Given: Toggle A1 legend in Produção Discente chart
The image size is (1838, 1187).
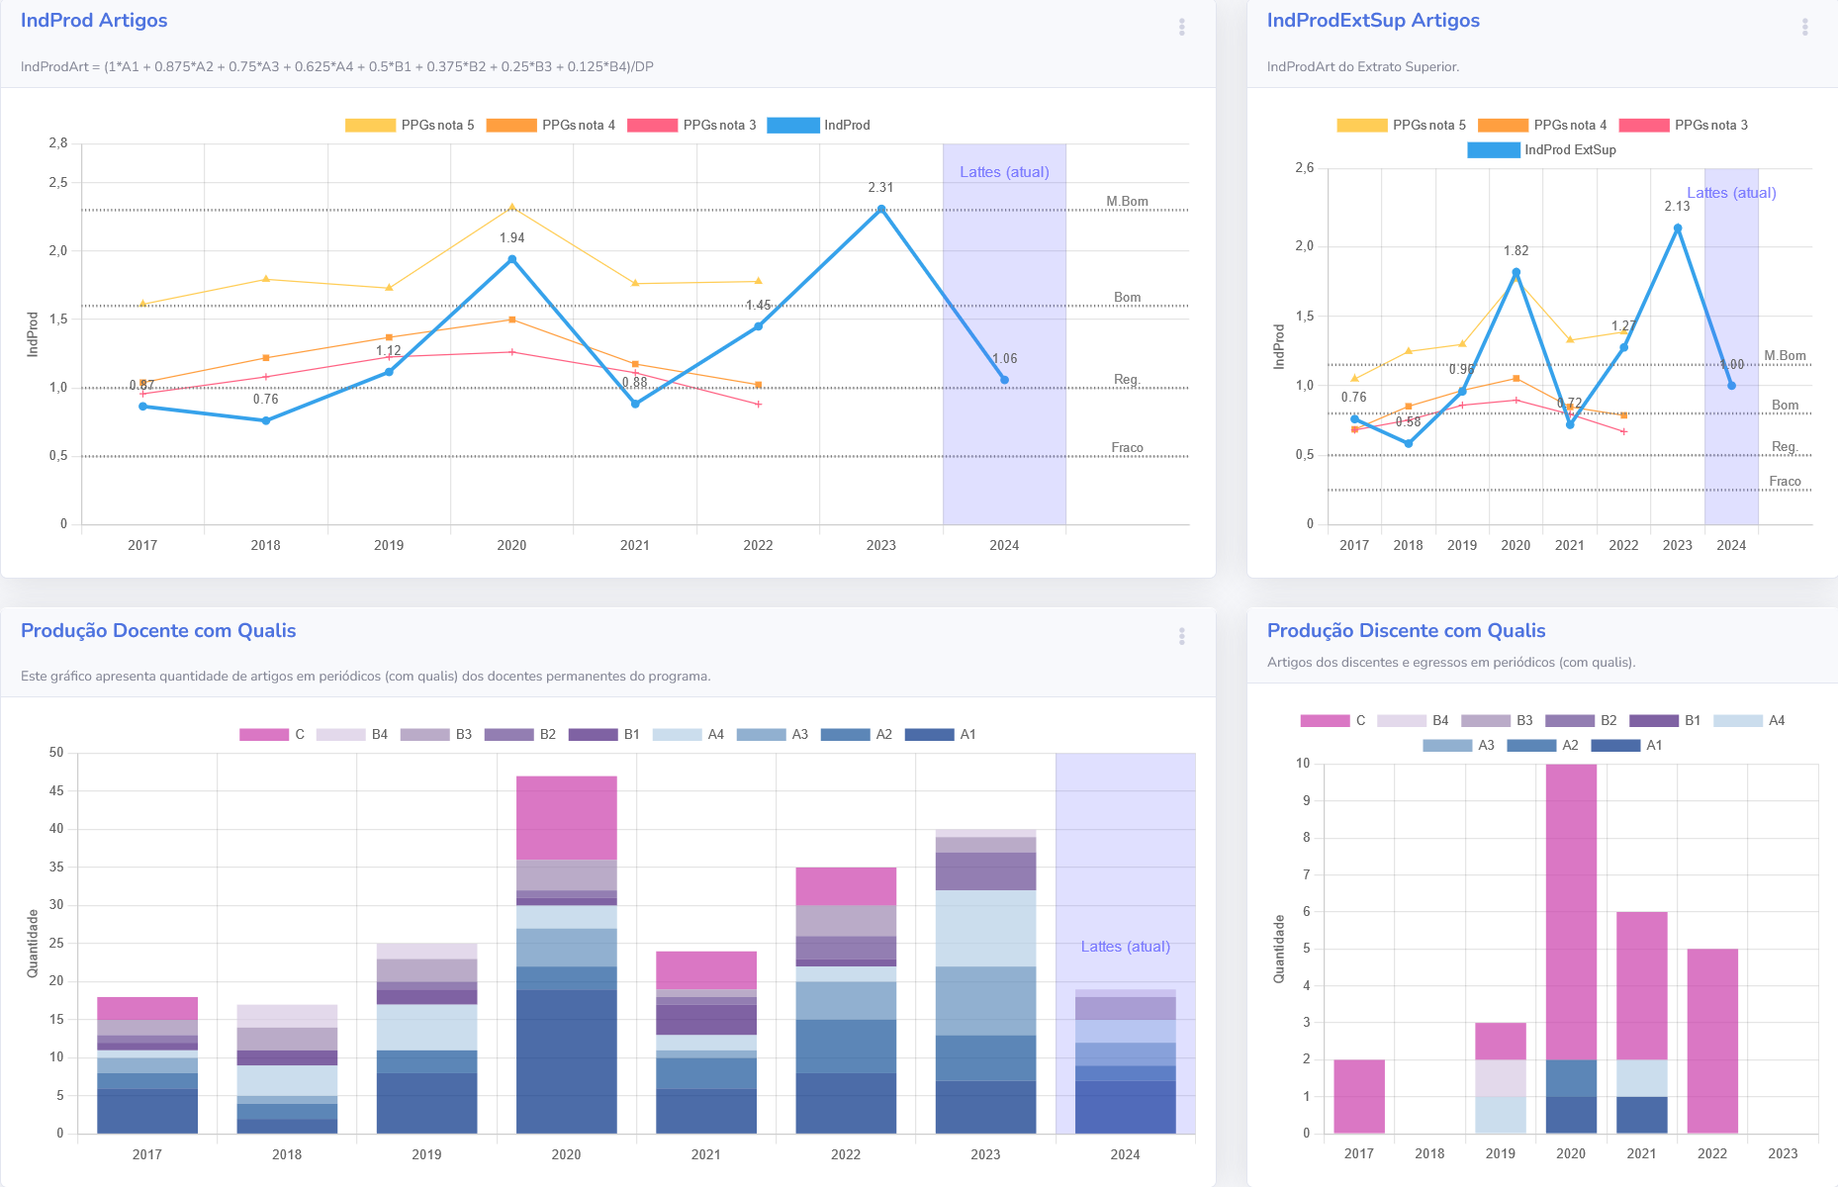Looking at the screenshot, I should point(1627,745).
